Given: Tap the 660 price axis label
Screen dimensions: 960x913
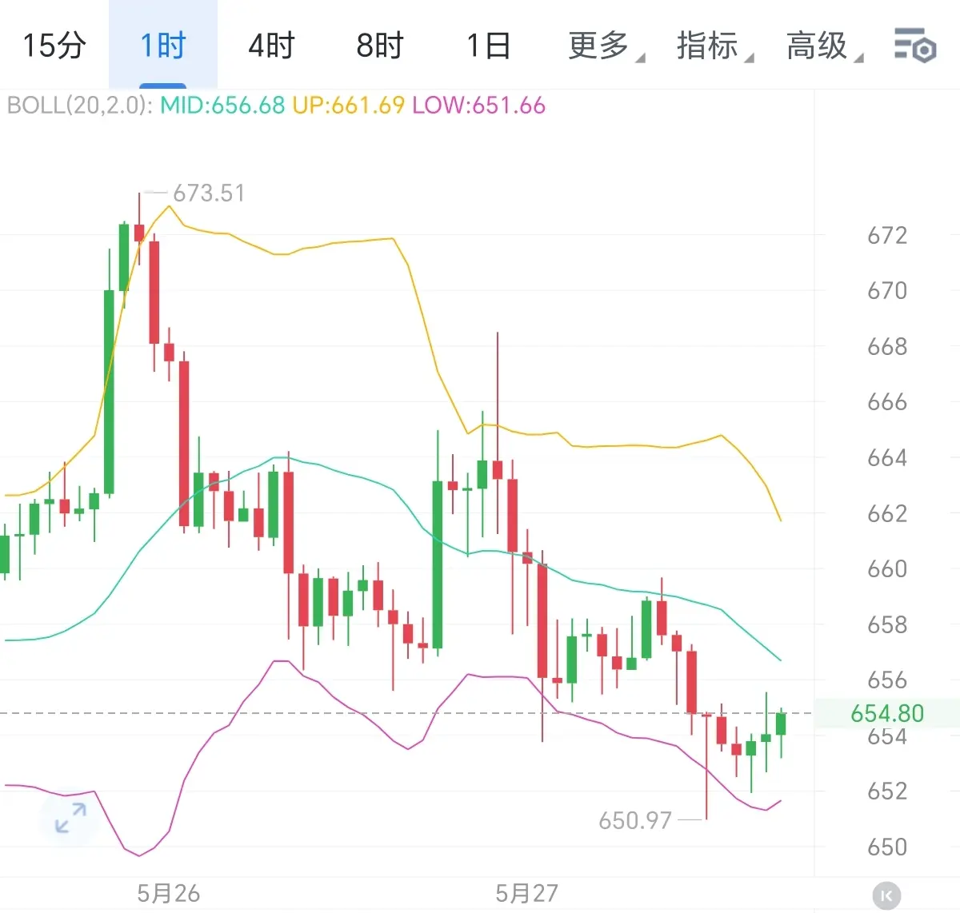Looking at the screenshot, I should click(x=887, y=569).
